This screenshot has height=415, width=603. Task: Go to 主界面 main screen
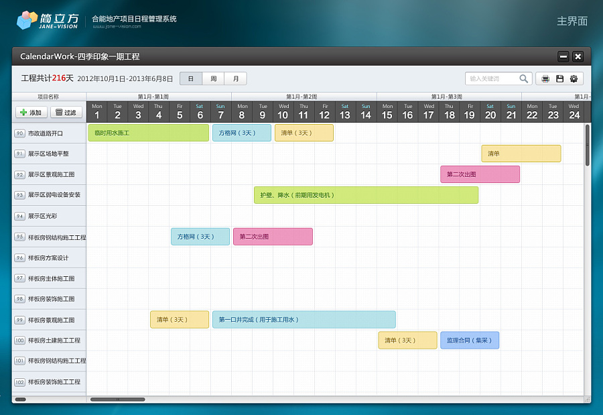point(572,21)
